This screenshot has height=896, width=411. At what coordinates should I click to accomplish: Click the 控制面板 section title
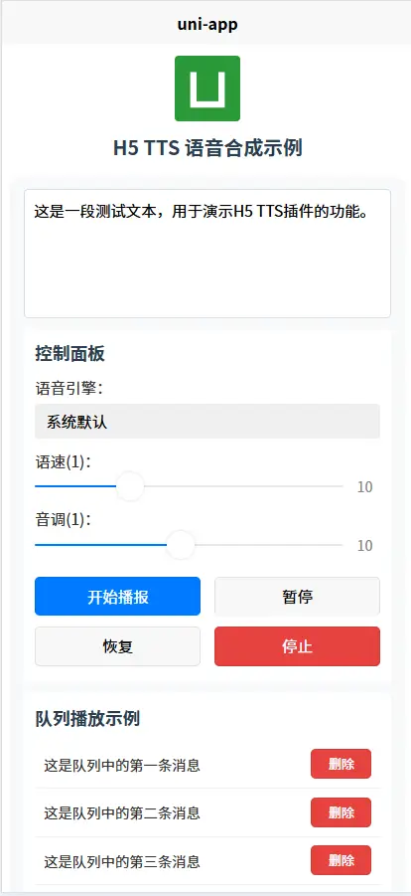click(69, 354)
